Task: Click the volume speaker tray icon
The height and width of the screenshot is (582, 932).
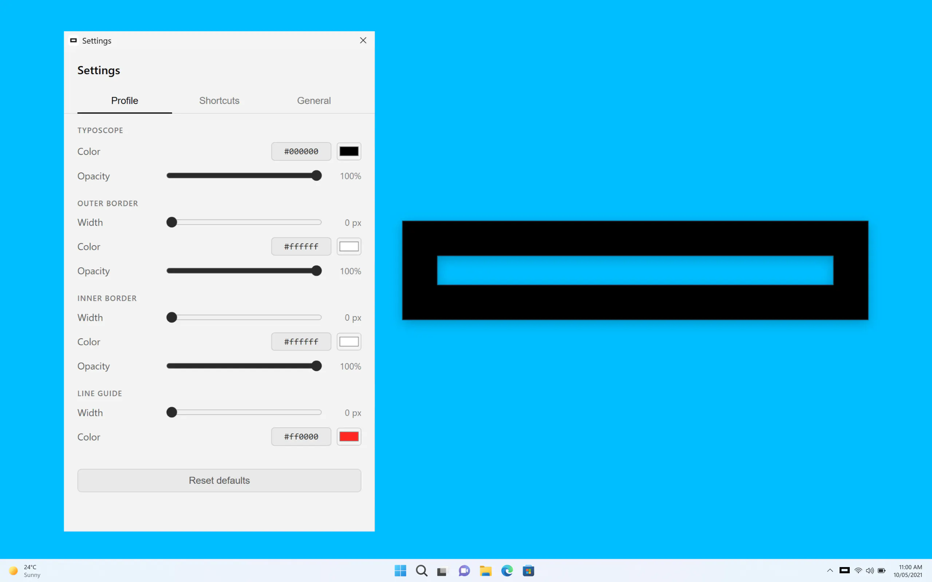Action: pos(870,570)
